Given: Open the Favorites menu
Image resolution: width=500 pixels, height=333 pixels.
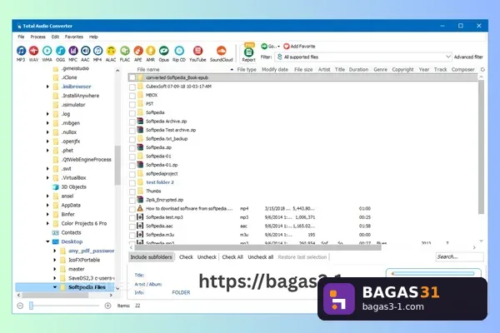Looking at the screenshot, I should tap(74, 37).
